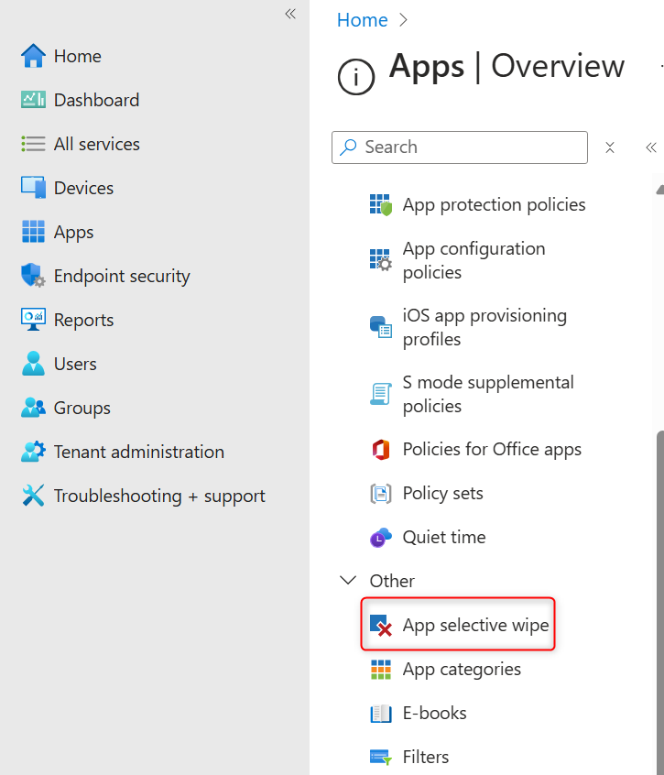Screen dimensions: 664x775
Task: Collapse the left navigation pane
Action: [x=290, y=15]
